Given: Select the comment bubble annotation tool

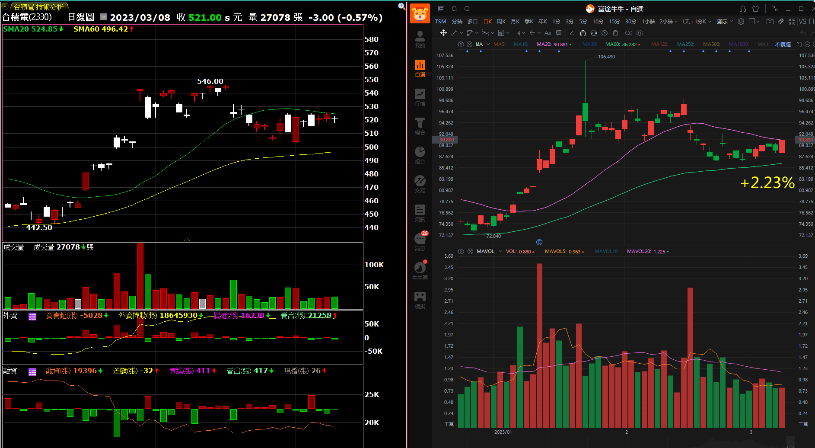Looking at the screenshot, I should tap(559, 33).
